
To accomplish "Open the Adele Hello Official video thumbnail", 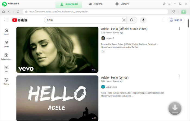I will (x=57, y=50).
